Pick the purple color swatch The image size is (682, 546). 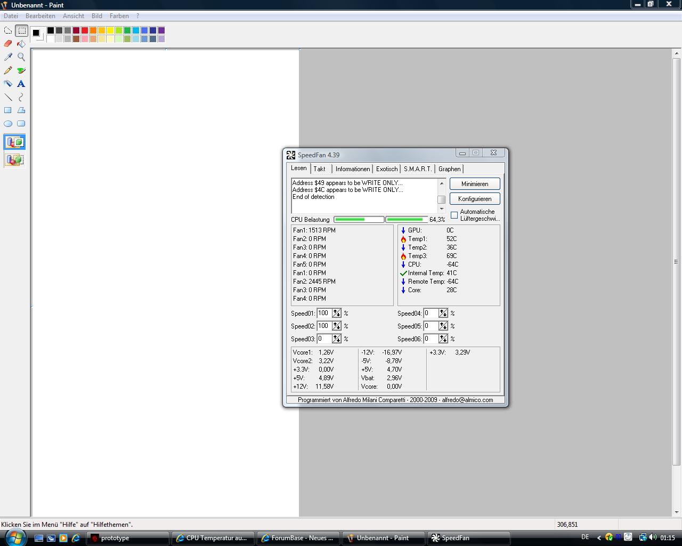click(x=161, y=30)
